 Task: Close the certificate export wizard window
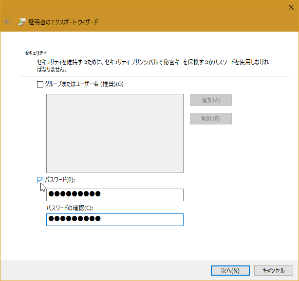coord(291,7)
